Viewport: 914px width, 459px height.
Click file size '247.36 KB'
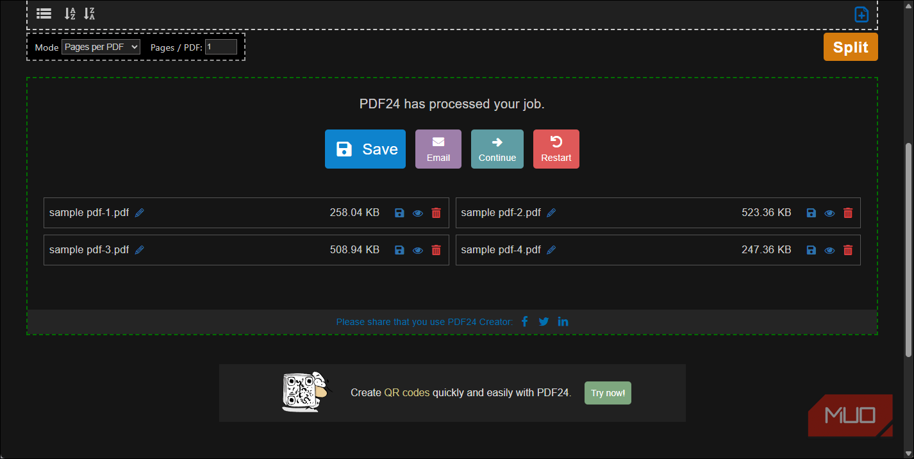point(767,250)
